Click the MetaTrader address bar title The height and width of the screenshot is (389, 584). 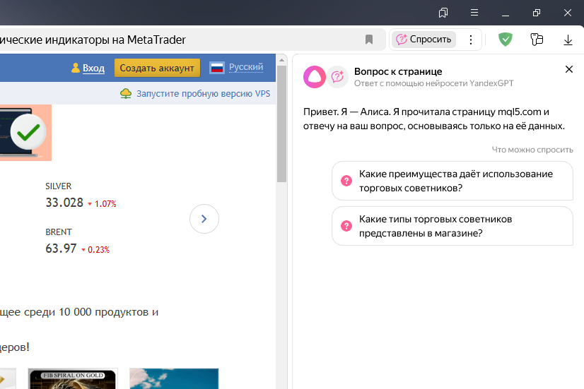(93, 40)
